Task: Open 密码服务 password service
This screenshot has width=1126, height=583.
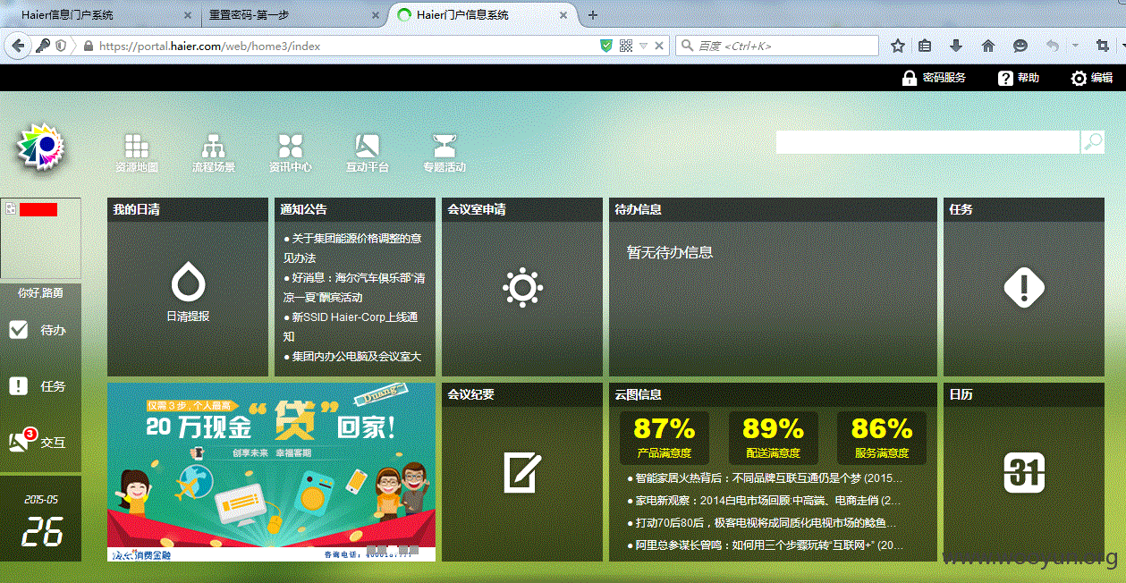Action: [x=934, y=78]
